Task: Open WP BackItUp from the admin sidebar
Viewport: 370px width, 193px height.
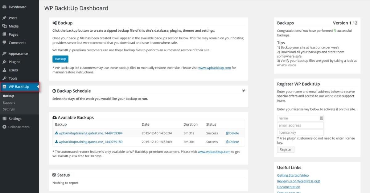Action: [18, 87]
